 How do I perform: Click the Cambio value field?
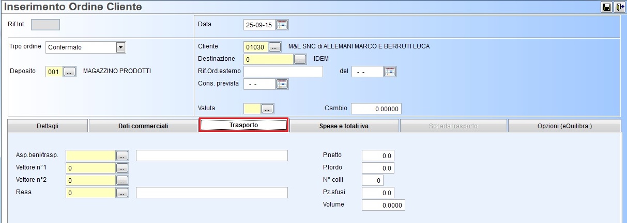376,109
